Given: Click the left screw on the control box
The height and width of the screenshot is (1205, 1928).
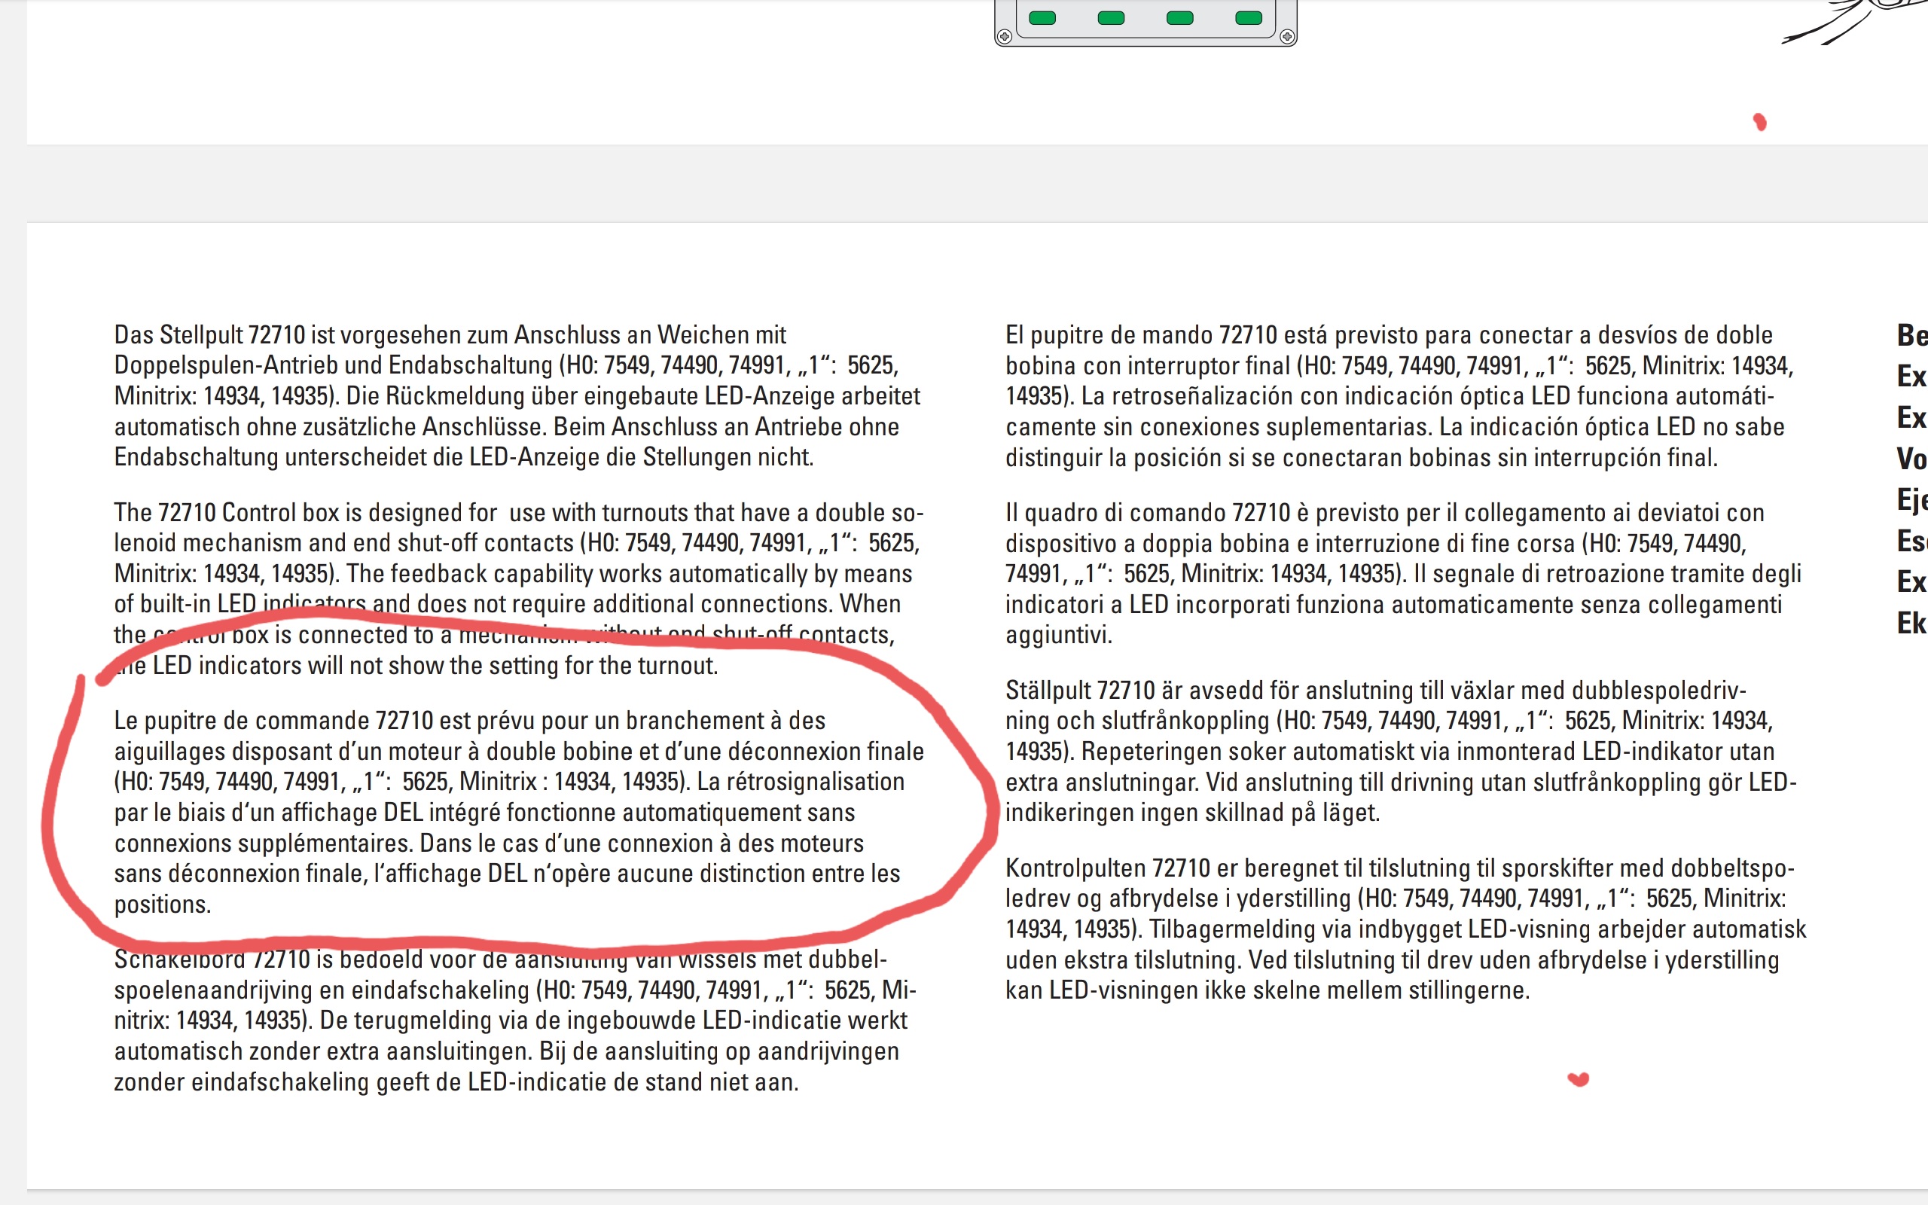Looking at the screenshot, I should tap(1005, 37).
